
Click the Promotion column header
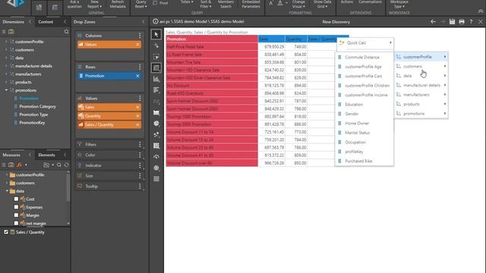point(212,39)
